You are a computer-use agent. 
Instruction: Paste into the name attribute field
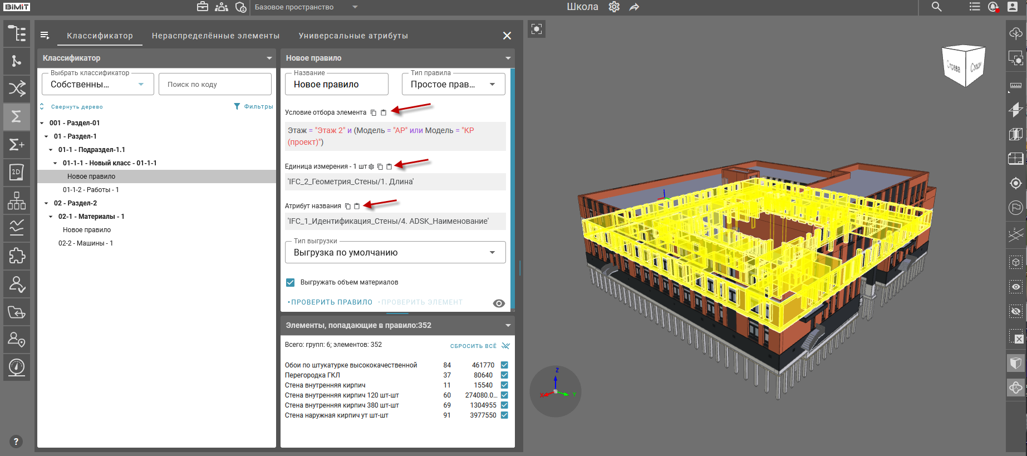point(357,206)
